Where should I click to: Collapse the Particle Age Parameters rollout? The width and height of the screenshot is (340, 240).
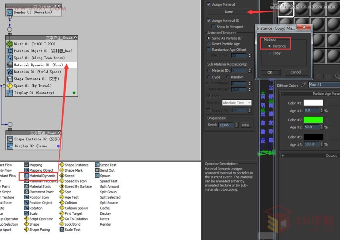[x=282, y=94]
